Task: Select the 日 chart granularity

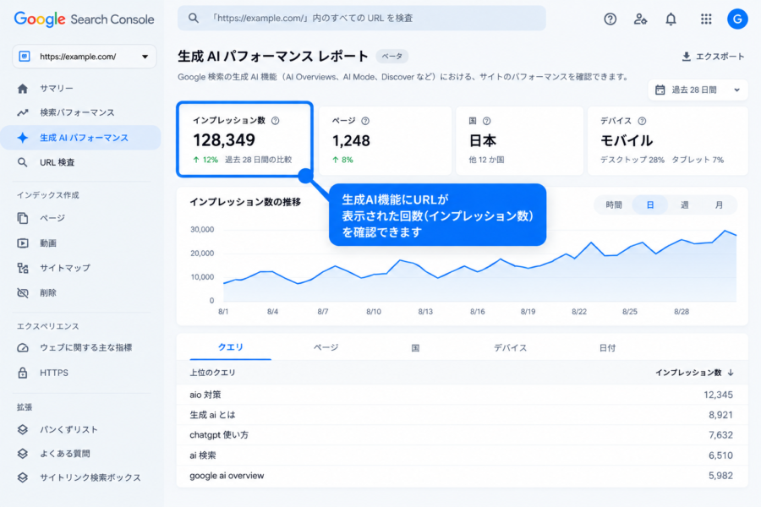Action: click(650, 204)
